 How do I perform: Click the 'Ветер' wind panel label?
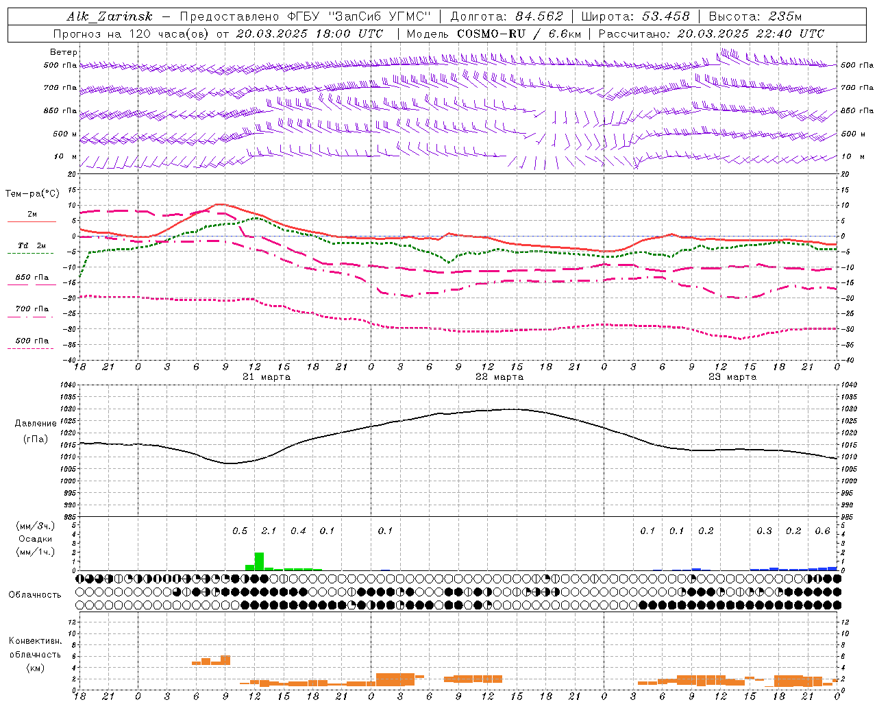64,52
